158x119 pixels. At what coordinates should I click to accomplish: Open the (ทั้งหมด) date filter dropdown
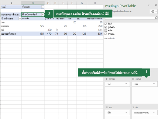point(43,7)
